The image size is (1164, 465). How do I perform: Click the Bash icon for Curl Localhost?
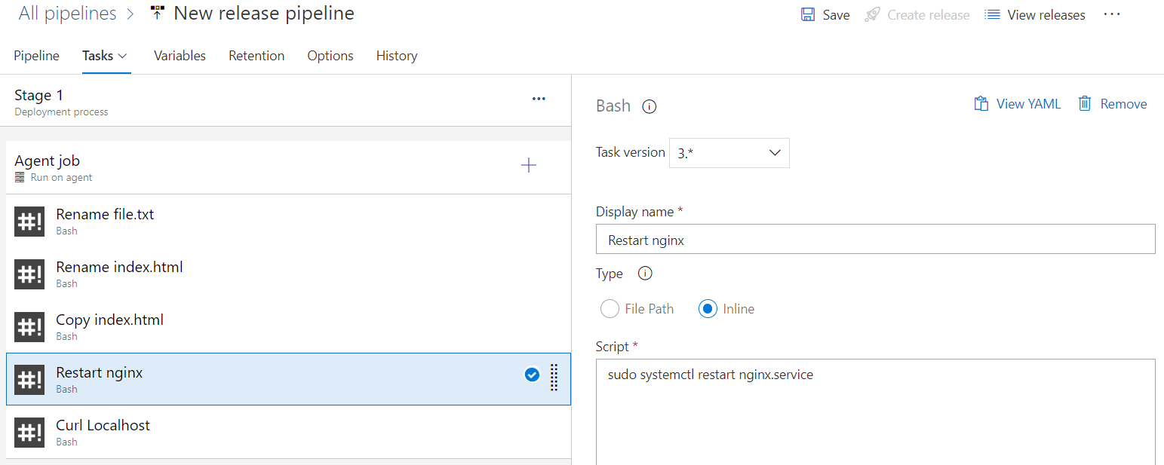point(29,433)
